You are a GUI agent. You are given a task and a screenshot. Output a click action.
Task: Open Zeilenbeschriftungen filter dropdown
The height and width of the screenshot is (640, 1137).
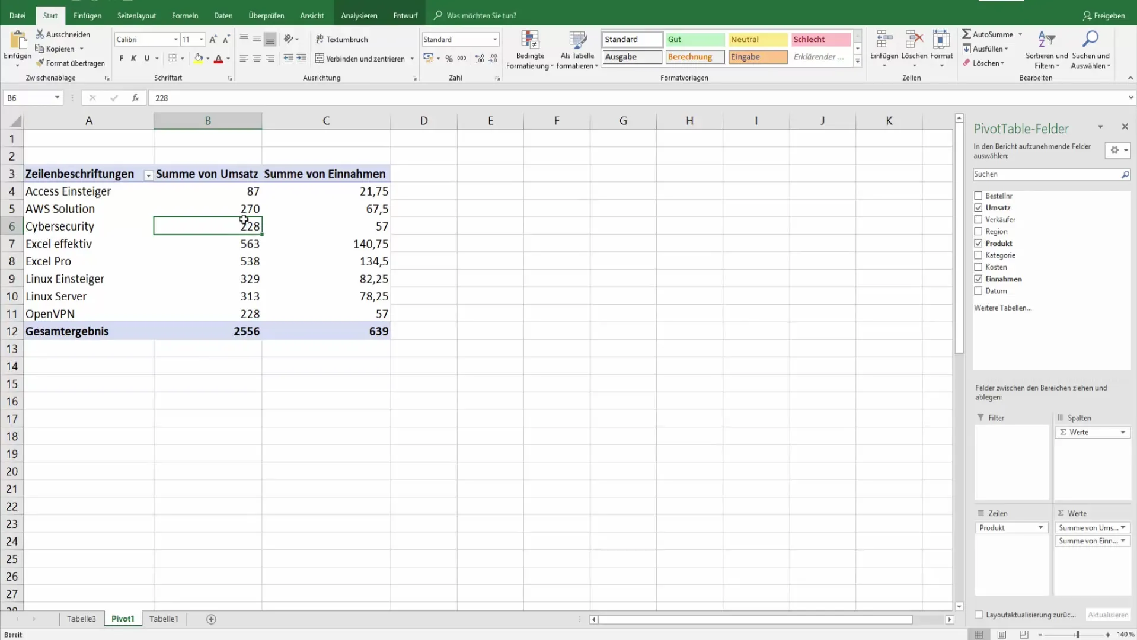[148, 175]
